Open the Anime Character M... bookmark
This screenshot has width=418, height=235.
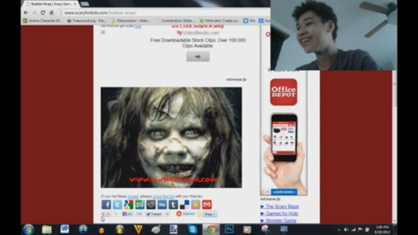pyautogui.click(x=42, y=21)
